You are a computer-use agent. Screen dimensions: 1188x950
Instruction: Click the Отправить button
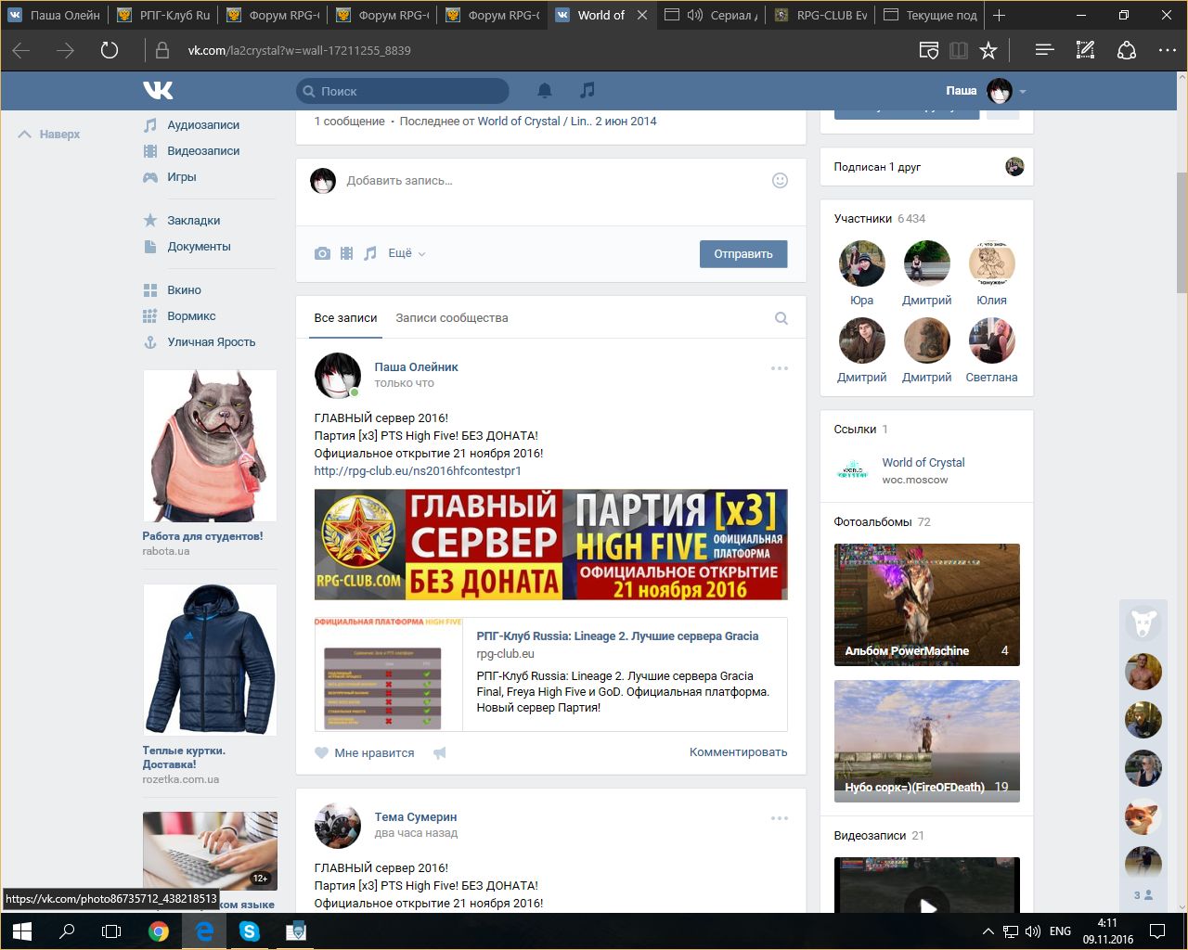click(743, 253)
